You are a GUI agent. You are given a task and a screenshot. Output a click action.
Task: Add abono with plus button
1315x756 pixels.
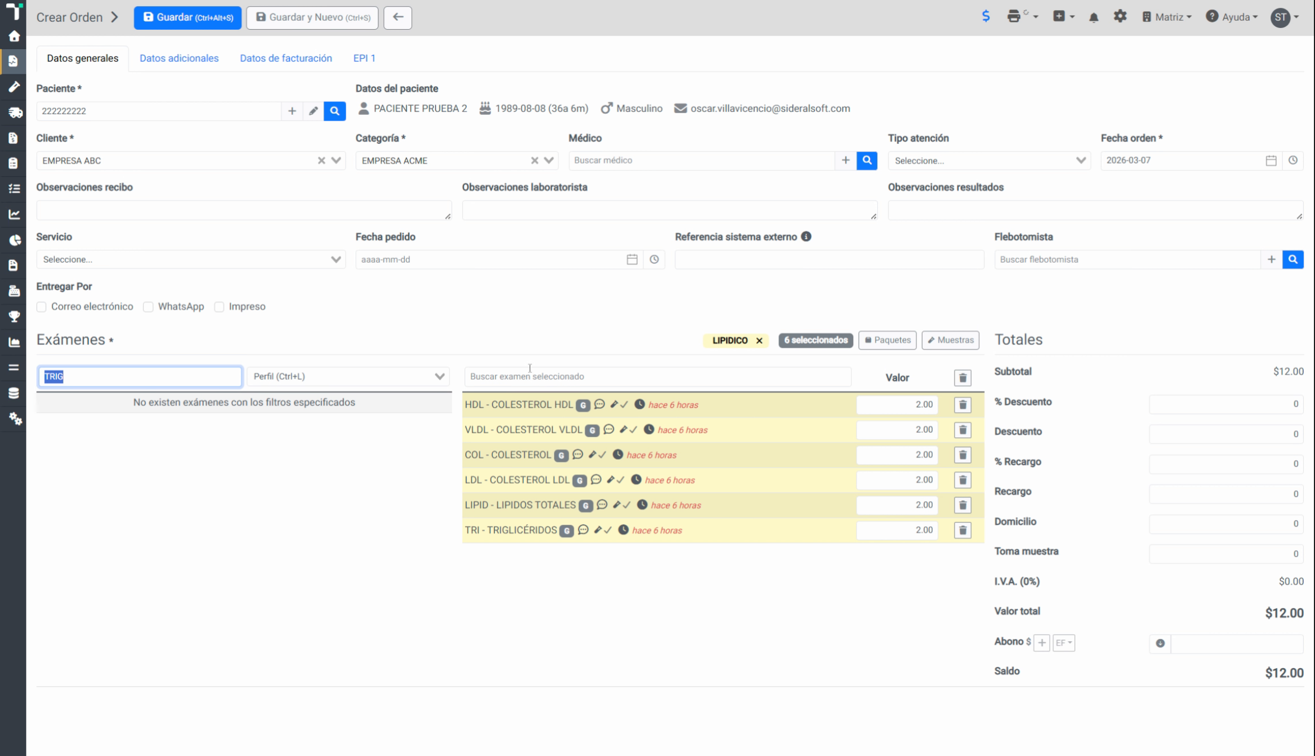point(1041,643)
